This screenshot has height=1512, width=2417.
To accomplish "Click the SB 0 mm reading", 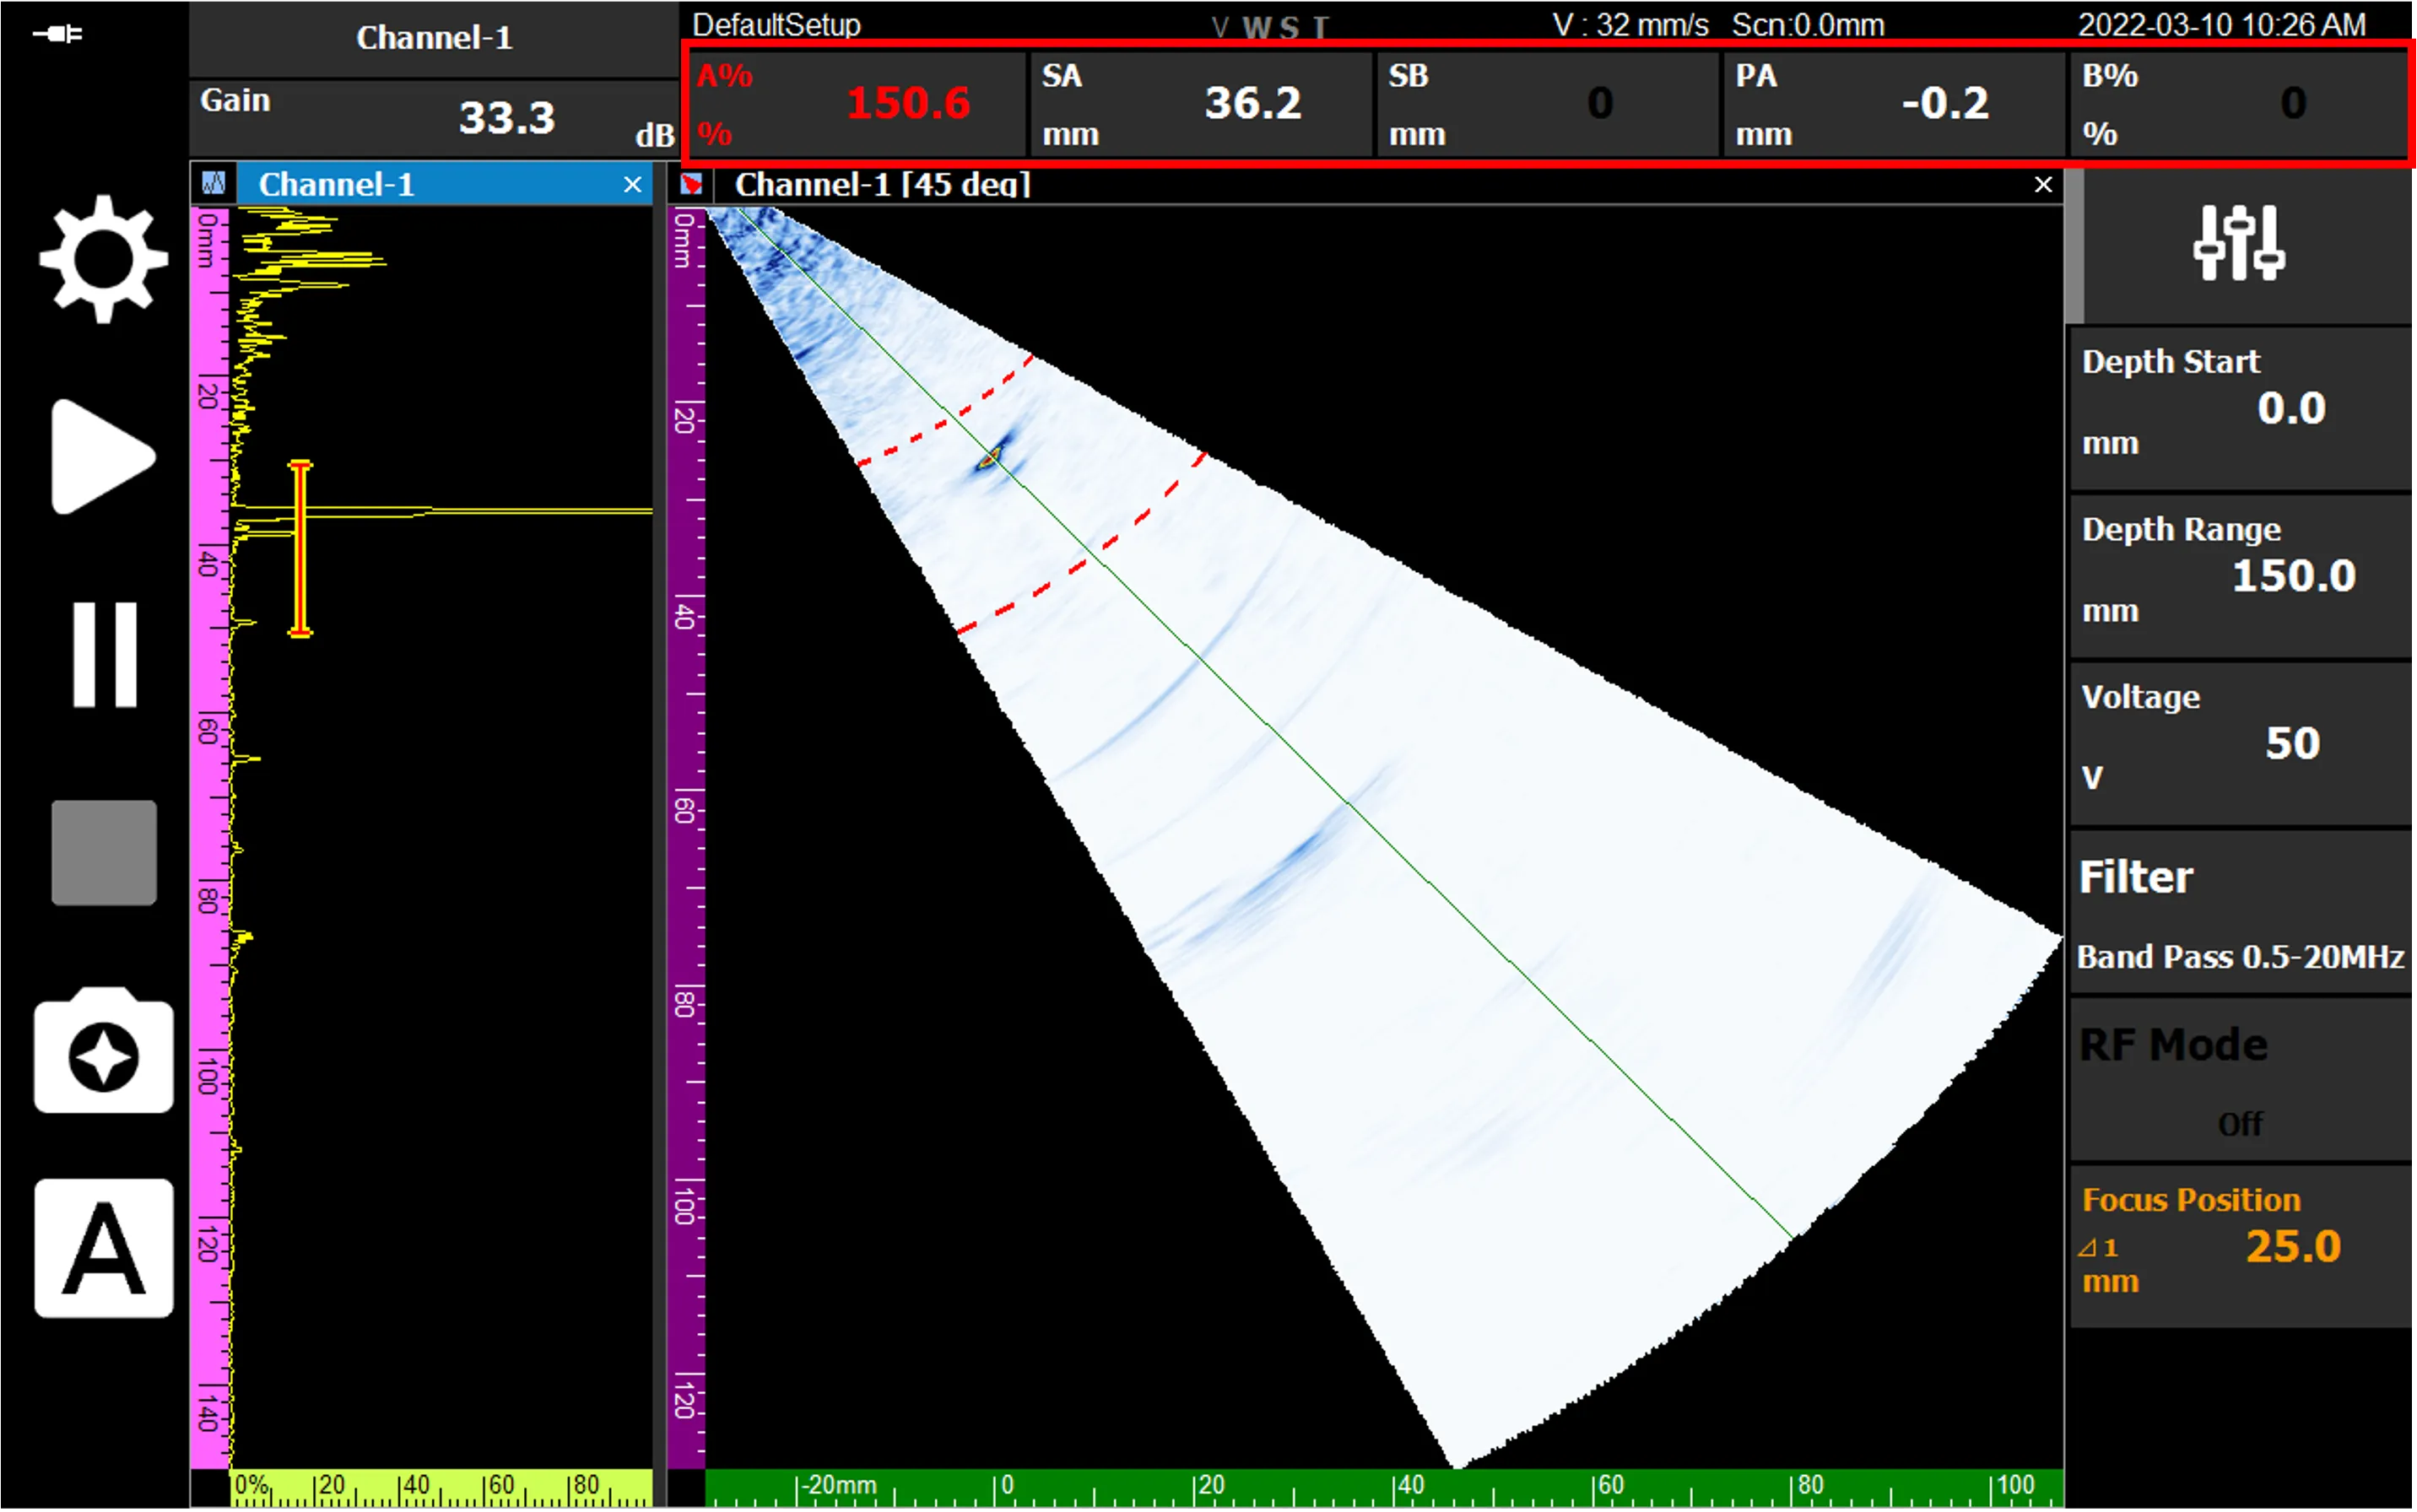I will pos(1548,104).
